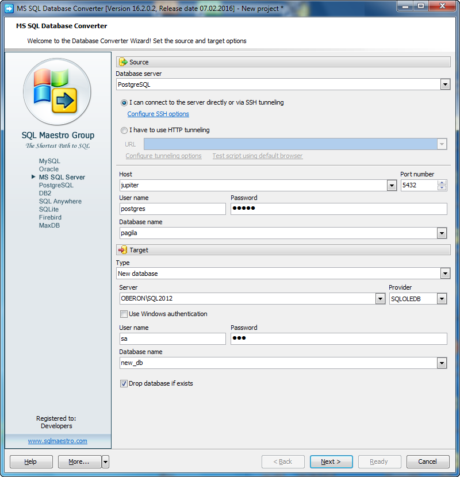The height and width of the screenshot is (477, 460).
Task: Increase the Port number with spinner
Action: (442, 183)
